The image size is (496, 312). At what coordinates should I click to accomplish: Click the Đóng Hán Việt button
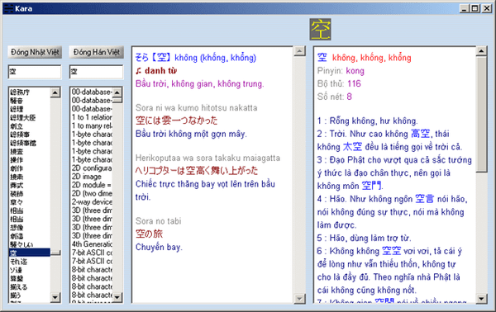(x=96, y=52)
